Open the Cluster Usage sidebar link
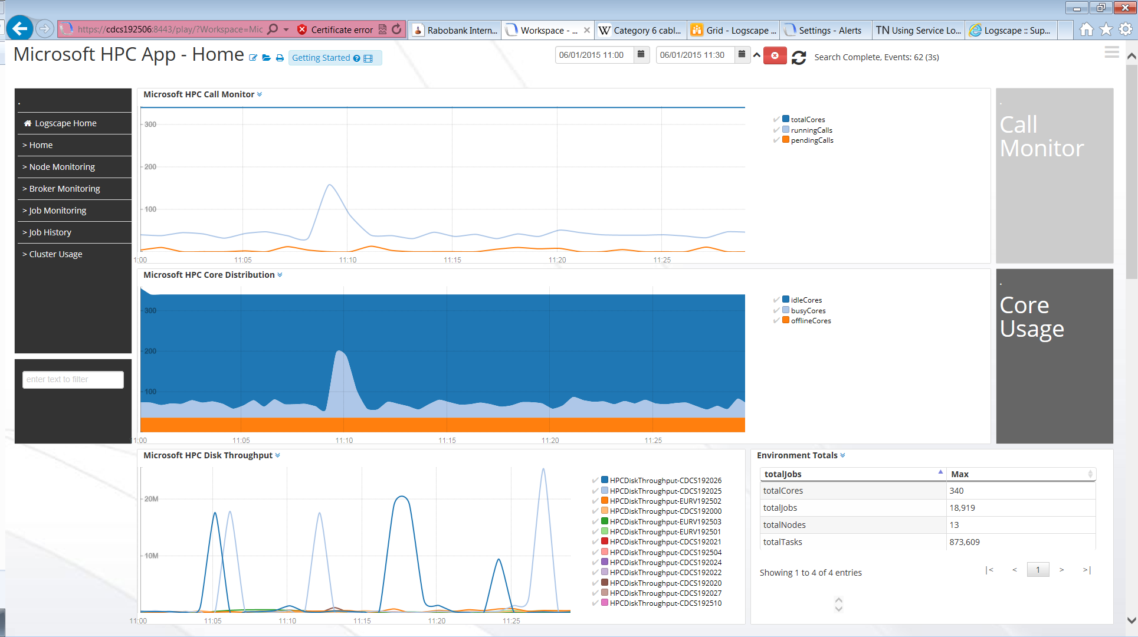The image size is (1138, 637). pos(55,254)
